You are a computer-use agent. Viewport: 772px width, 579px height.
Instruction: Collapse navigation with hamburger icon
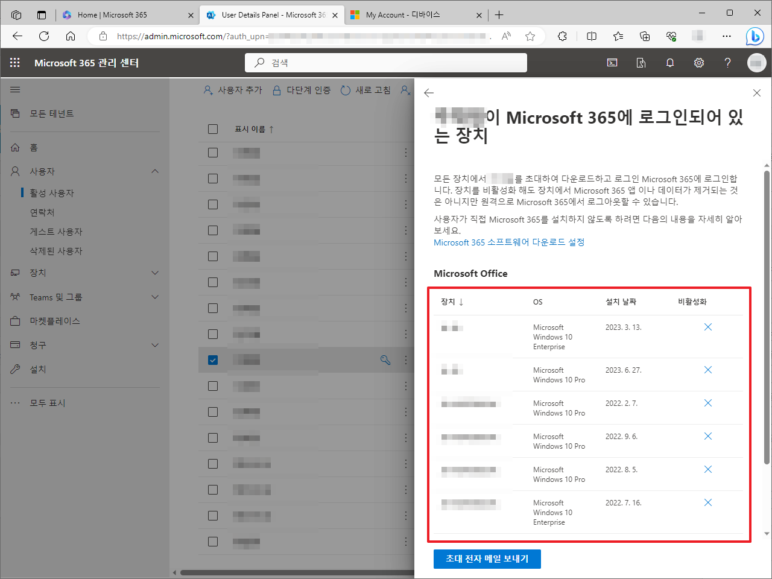tap(15, 90)
